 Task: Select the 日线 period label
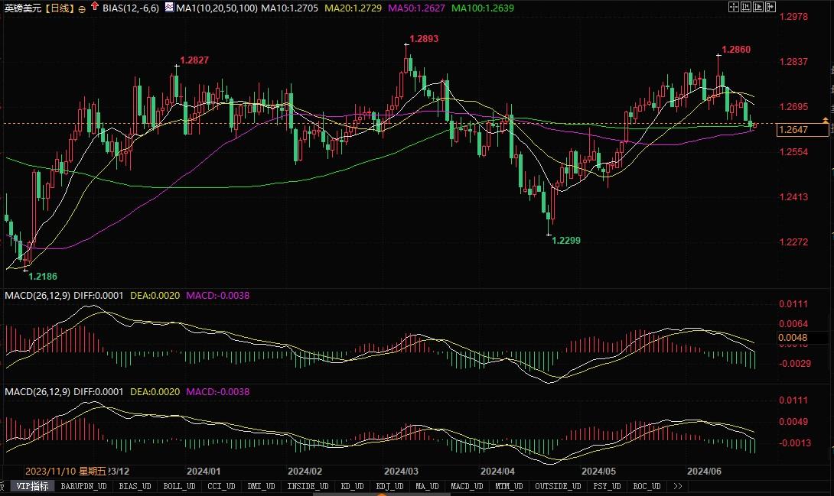(x=59, y=8)
